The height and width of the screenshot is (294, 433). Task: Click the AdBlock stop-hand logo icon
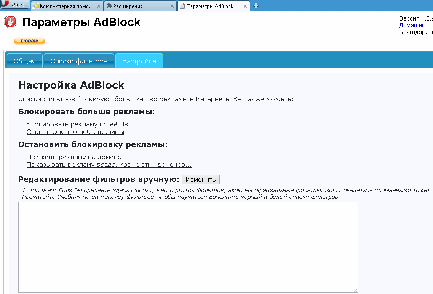pyautogui.click(x=10, y=22)
